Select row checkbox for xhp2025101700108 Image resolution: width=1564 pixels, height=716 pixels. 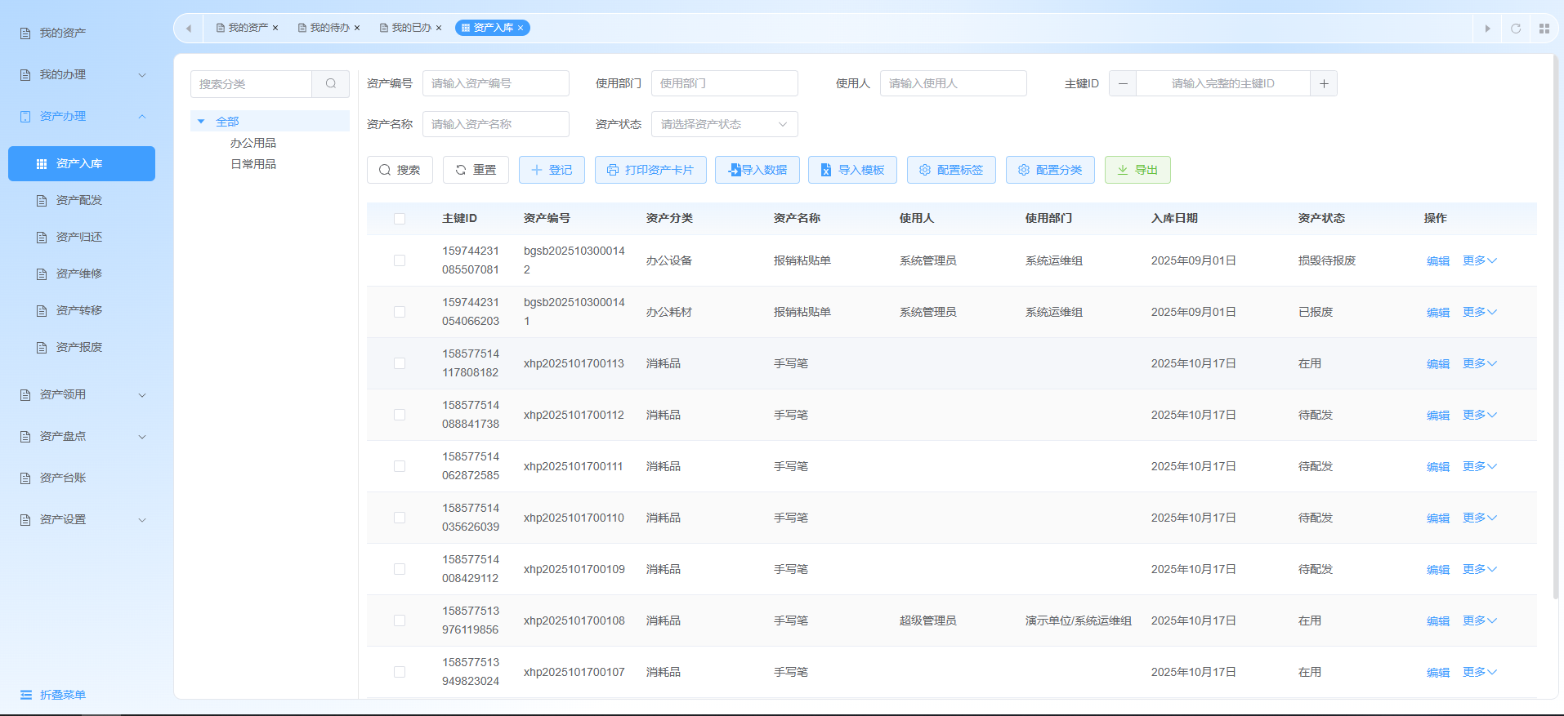click(400, 620)
